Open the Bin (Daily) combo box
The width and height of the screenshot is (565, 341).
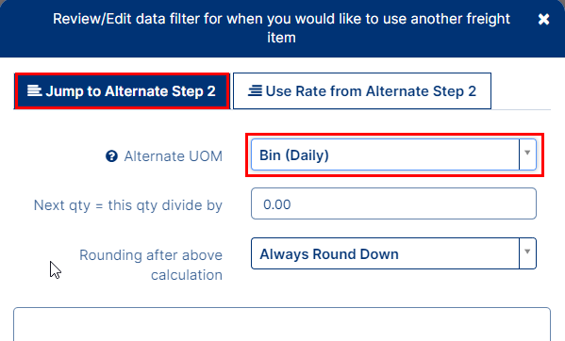pyautogui.click(x=393, y=154)
